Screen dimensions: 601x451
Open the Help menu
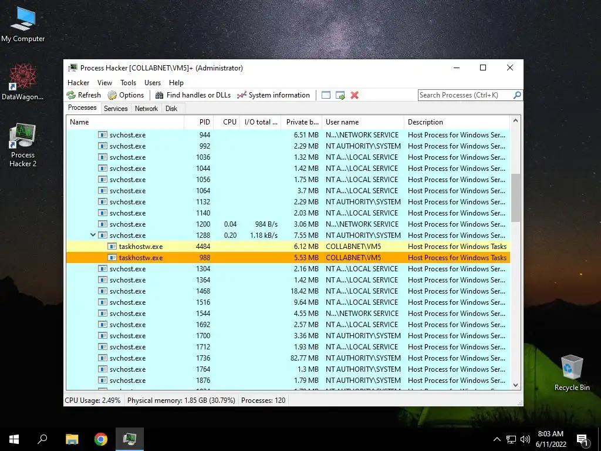pos(176,82)
